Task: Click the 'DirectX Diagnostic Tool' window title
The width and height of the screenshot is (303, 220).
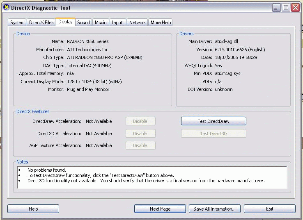Action: point(41,8)
